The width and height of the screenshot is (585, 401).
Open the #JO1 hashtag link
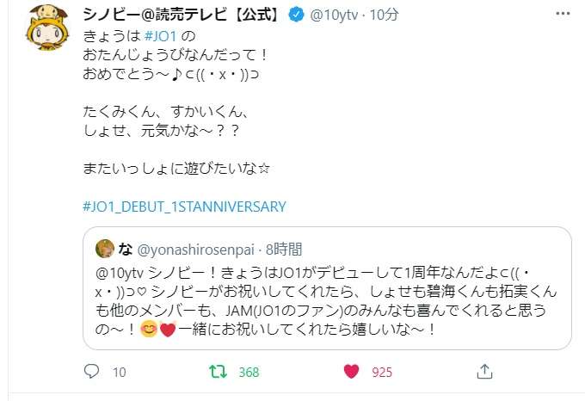[x=160, y=36]
